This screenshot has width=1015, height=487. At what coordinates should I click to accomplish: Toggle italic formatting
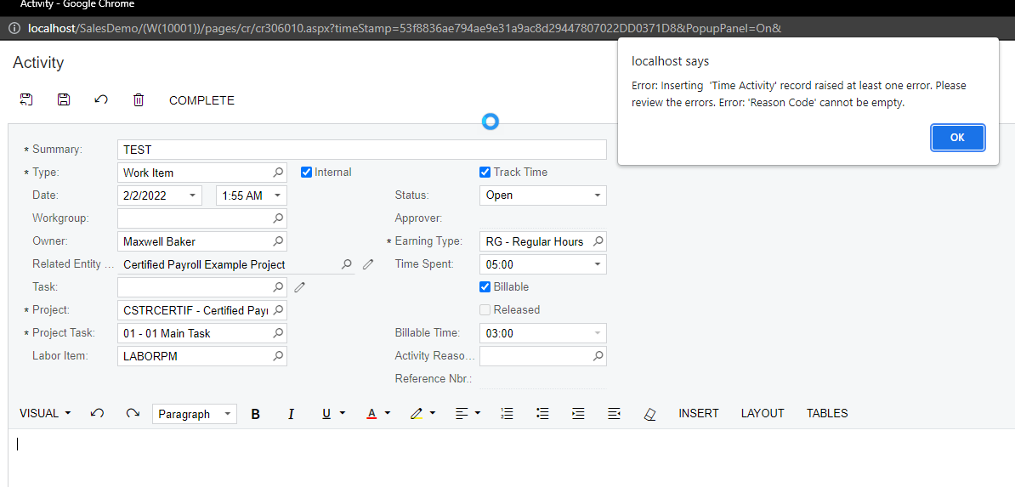point(292,414)
